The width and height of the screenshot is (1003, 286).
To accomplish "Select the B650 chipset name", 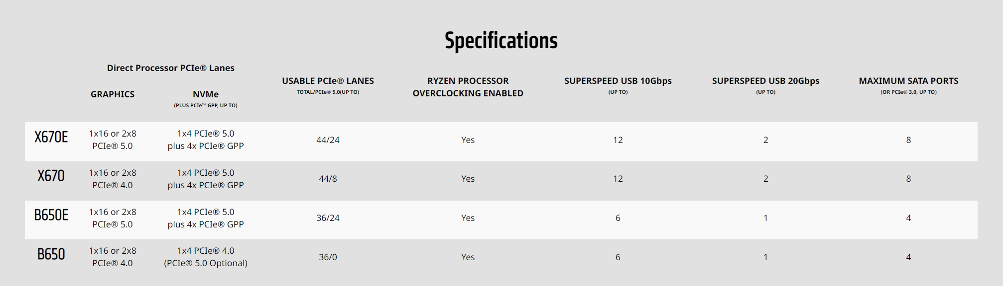I will (51, 254).
